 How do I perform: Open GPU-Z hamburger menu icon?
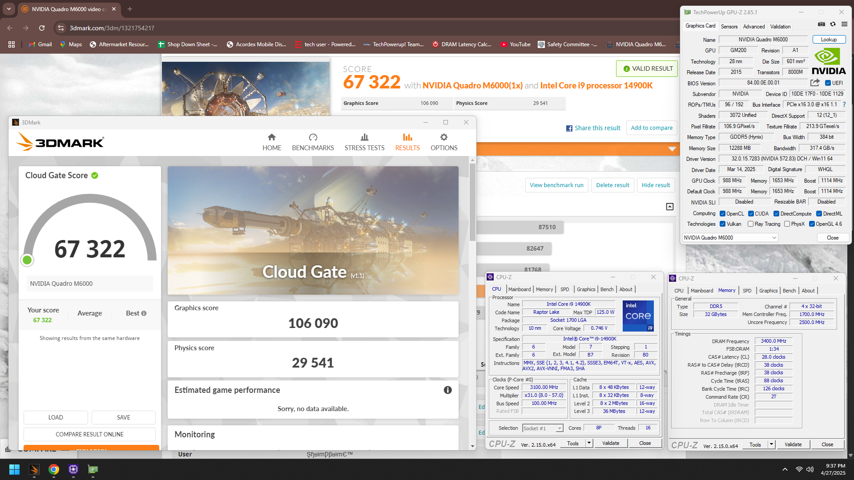(x=844, y=24)
